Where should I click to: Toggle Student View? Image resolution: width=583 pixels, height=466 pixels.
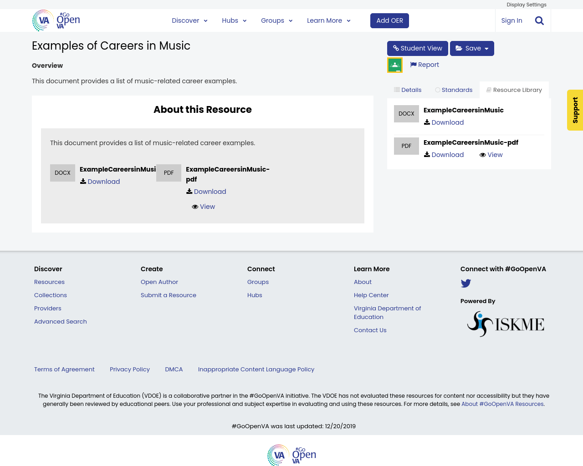[417, 48]
